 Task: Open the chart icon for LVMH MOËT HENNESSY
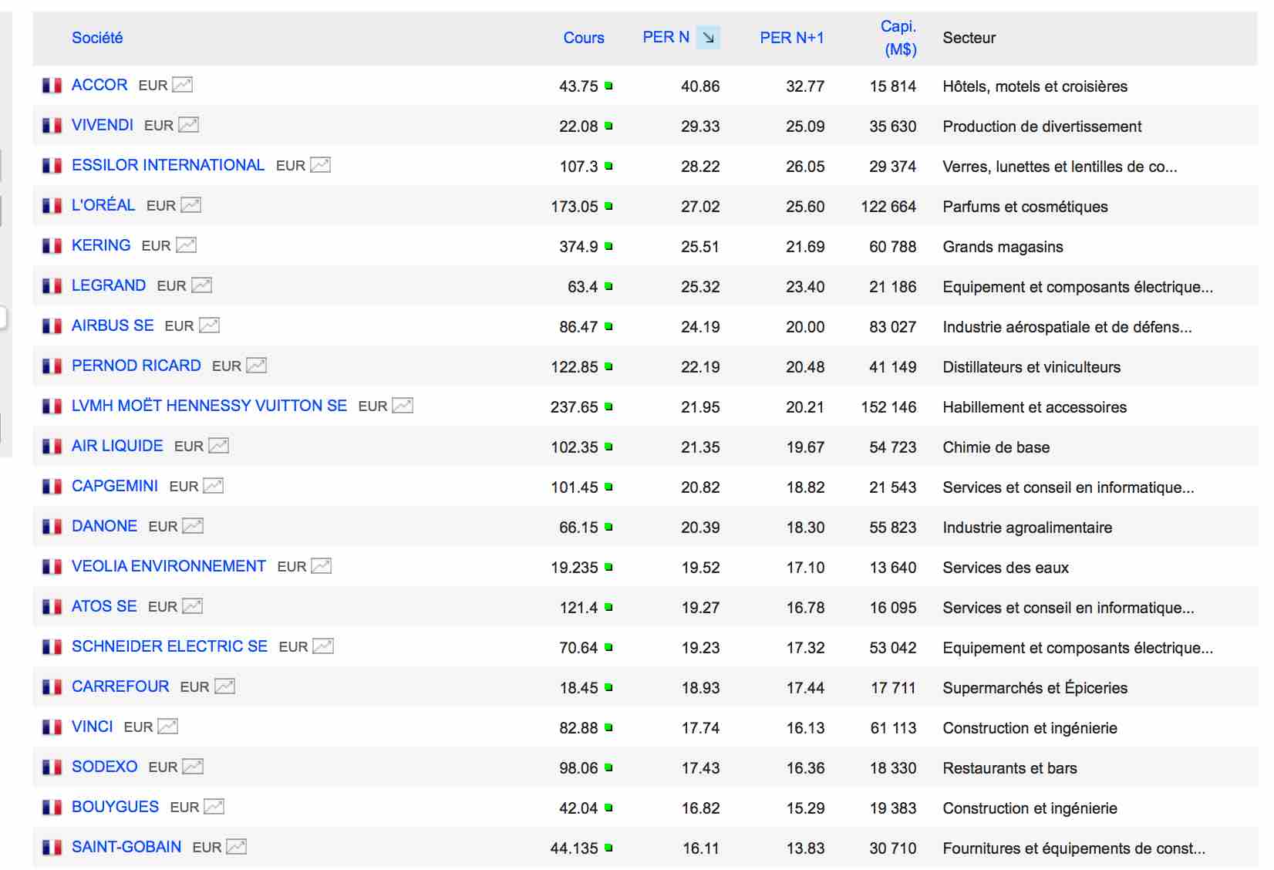(403, 406)
